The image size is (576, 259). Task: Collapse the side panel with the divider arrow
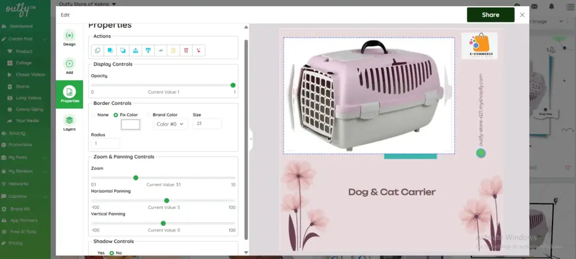coord(250,138)
